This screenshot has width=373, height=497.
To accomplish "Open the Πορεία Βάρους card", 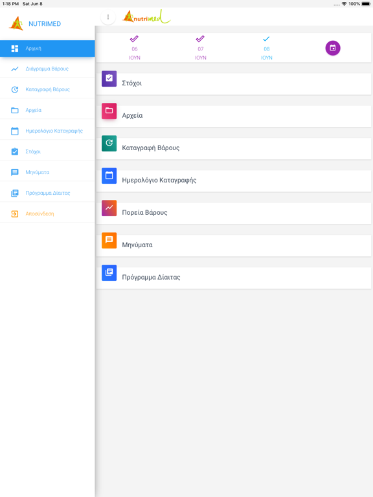I will (x=234, y=213).
